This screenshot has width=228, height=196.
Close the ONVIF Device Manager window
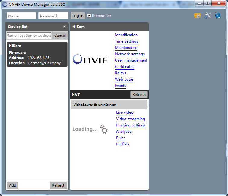(x=219, y=3)
